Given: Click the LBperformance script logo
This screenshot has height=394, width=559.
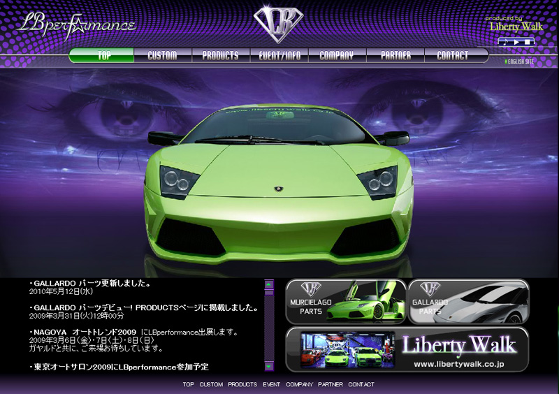Looking at the screenshot, I should click(x=77, y=25).
